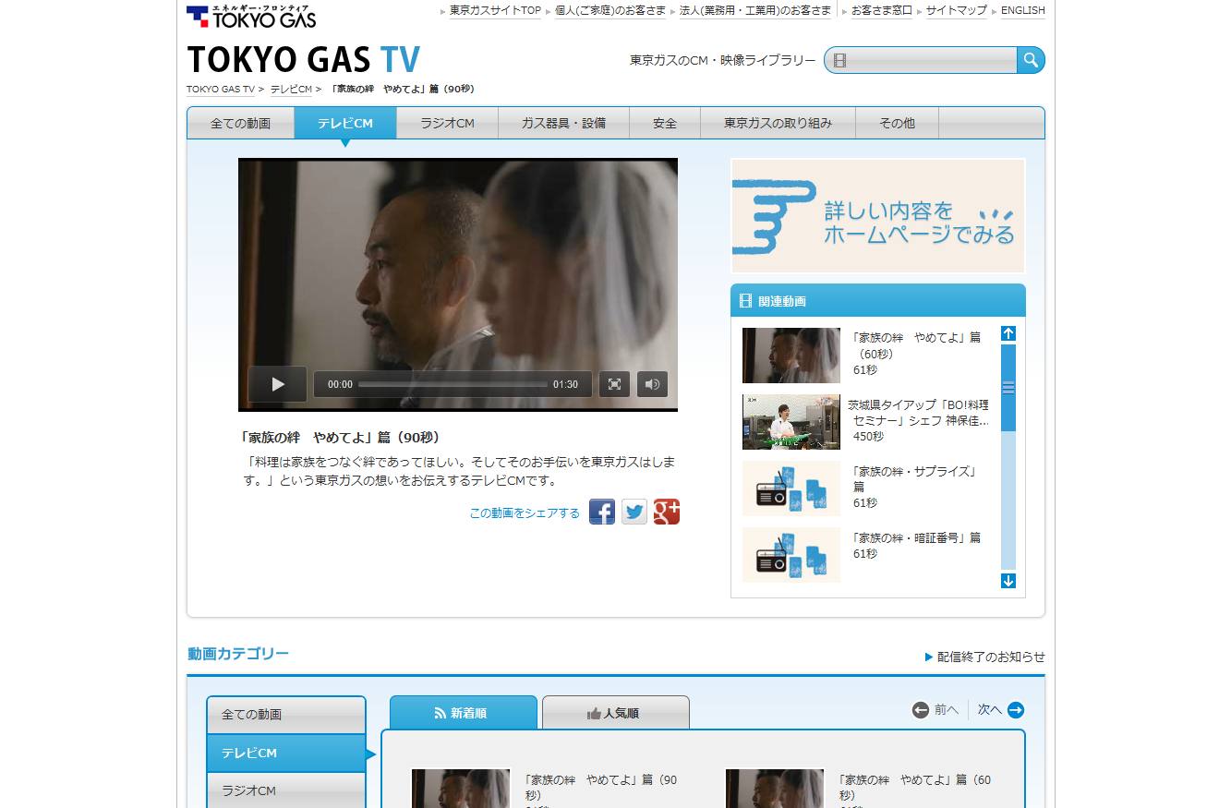The width and height of the screenshot is (1231, 808).
Task: Select the 東京ガスの取り組み tab
Action: tap(778, 123)
